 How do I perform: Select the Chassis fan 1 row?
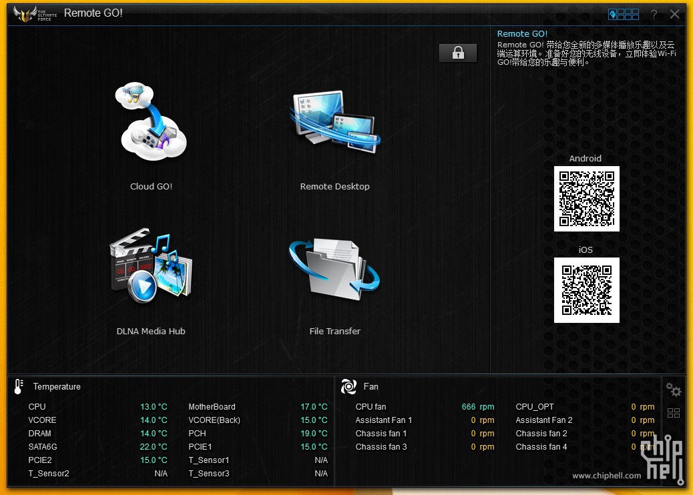click(x=425, y=433)
